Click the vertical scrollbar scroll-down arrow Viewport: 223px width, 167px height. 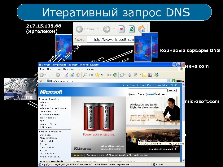pyautogui.click(x=183, y=160)
